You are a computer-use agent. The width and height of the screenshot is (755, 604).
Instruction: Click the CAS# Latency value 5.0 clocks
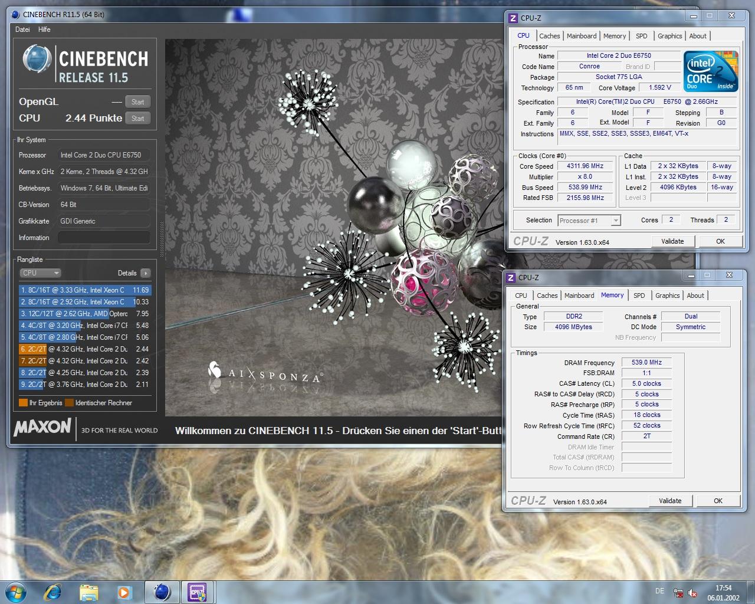point(646,384)
